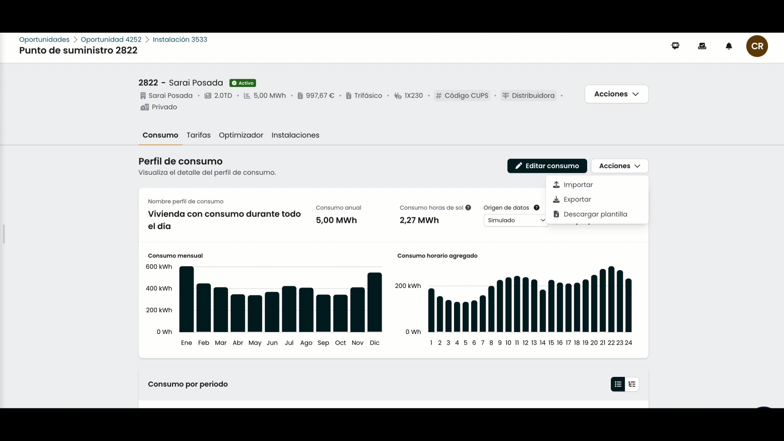This screenshot has height=441, width=784.
Task: Open the CR user avatar menu
Action: coord(757,46)
